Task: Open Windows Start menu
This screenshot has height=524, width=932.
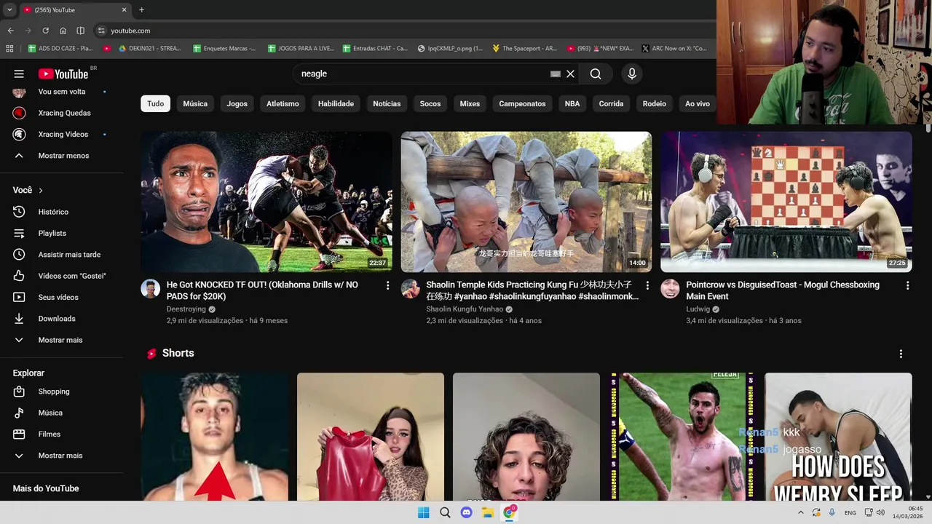Action: (423, 512)
